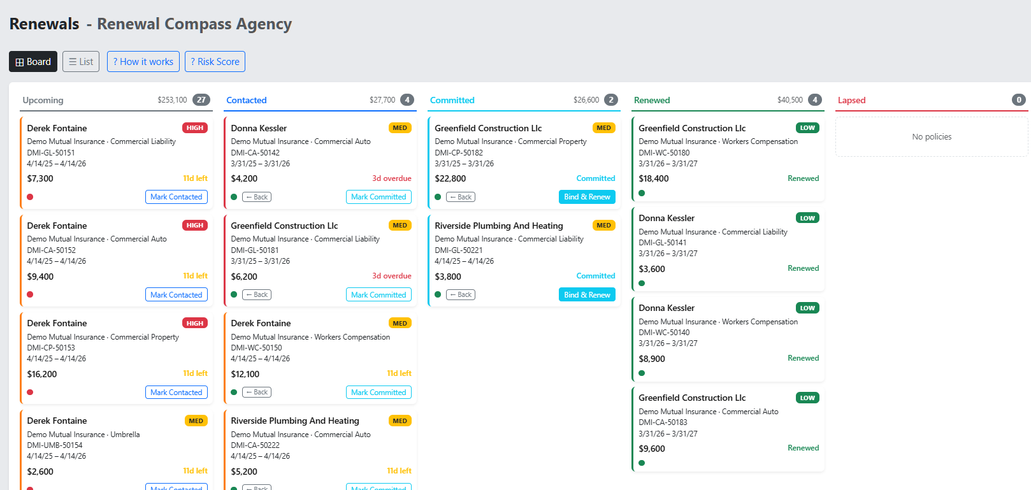Select the Contacted column header

(x=247, y=100)
